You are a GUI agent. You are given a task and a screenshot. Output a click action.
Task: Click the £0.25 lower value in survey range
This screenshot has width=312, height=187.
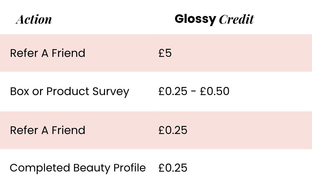tap(173, 91)
